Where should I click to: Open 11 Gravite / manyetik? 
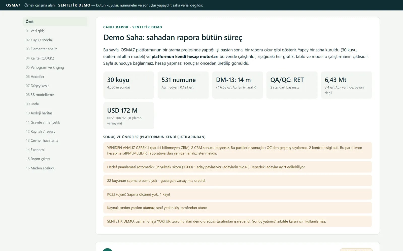point(43,122)
